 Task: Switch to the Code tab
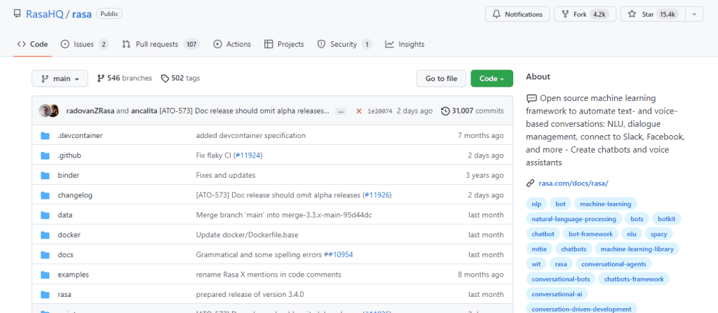coord(32,44)
